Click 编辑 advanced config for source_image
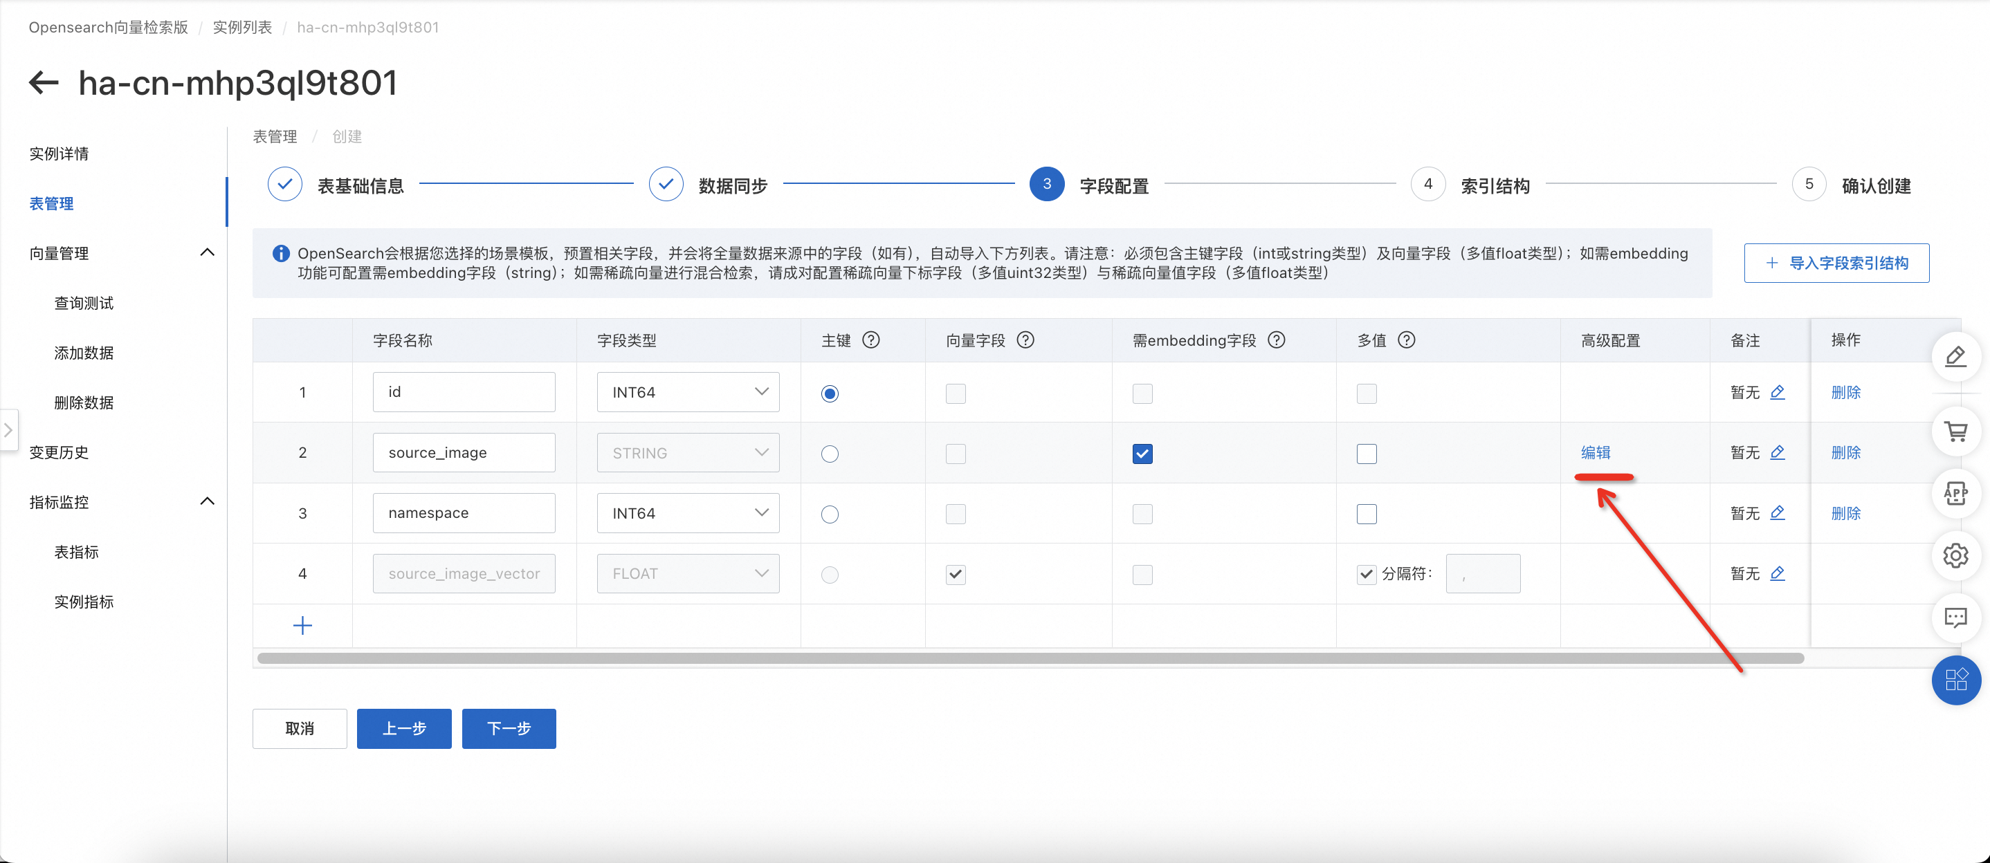This screenshot has height=863, width=1990. [x=1595, y=452]
